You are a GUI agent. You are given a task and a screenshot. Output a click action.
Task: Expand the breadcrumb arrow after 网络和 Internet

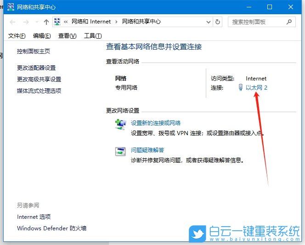click(116, 22)
